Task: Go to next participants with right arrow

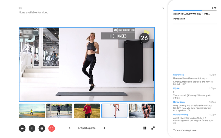Action: [x=104, y=128]
